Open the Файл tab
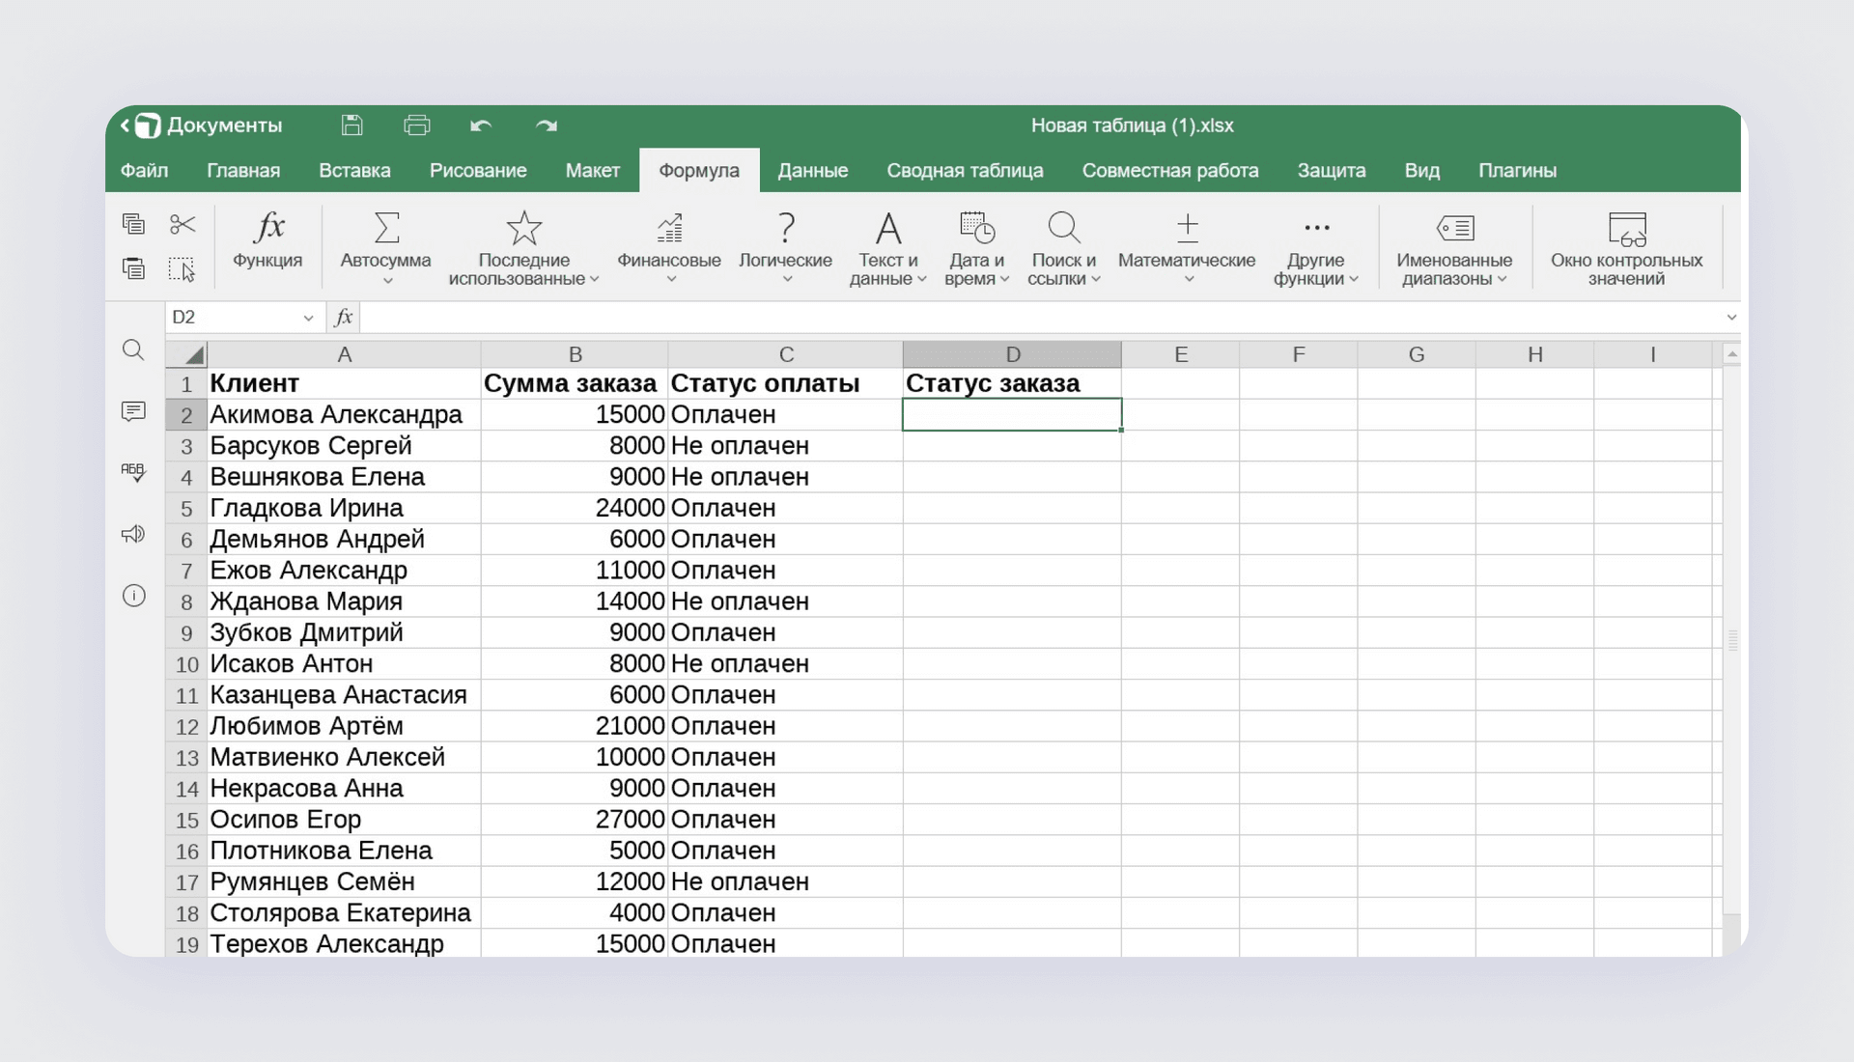 pyautogui.click(x=144, y=171)
